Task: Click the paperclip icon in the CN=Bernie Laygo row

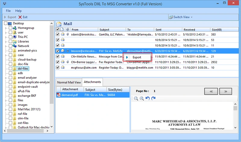Action: tap(67, 62)
